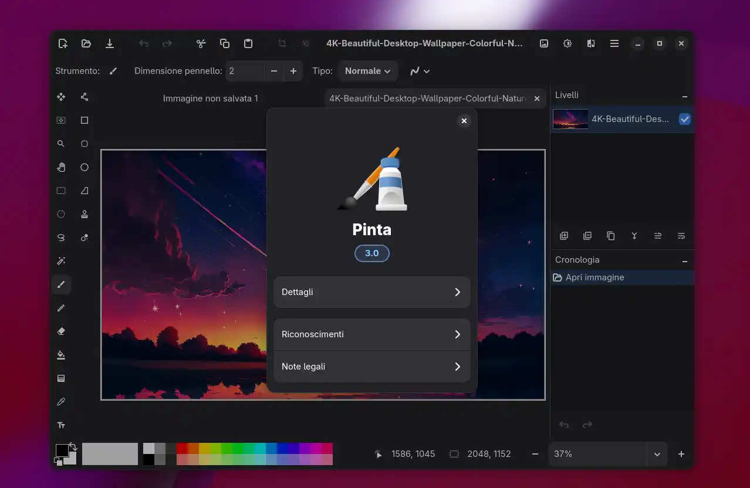Click the 3.0 version button

click(x=372, y=253)
